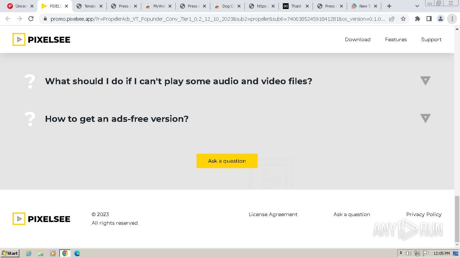The height and width of the screenshot is (258, 460).
Task: Open the Chrome extensions puzzle icon
Action: 417,19
